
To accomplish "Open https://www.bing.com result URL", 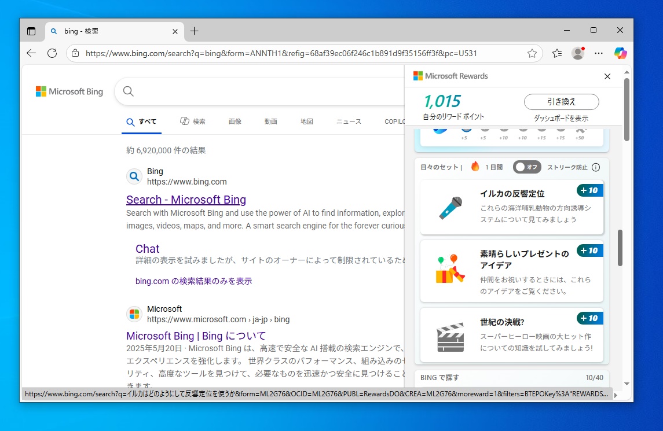I will click(187, 182).
